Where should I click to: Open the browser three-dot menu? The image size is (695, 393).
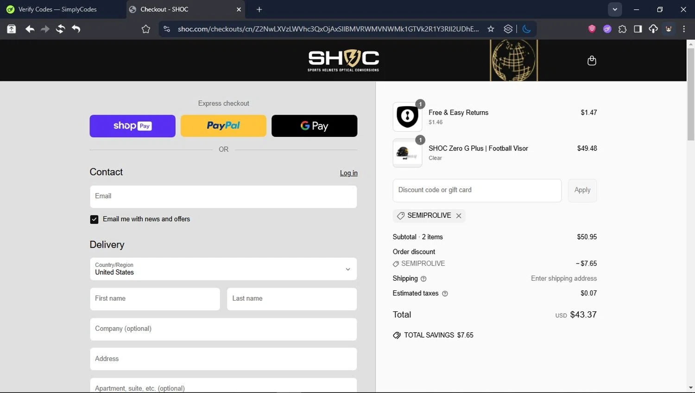684,29
